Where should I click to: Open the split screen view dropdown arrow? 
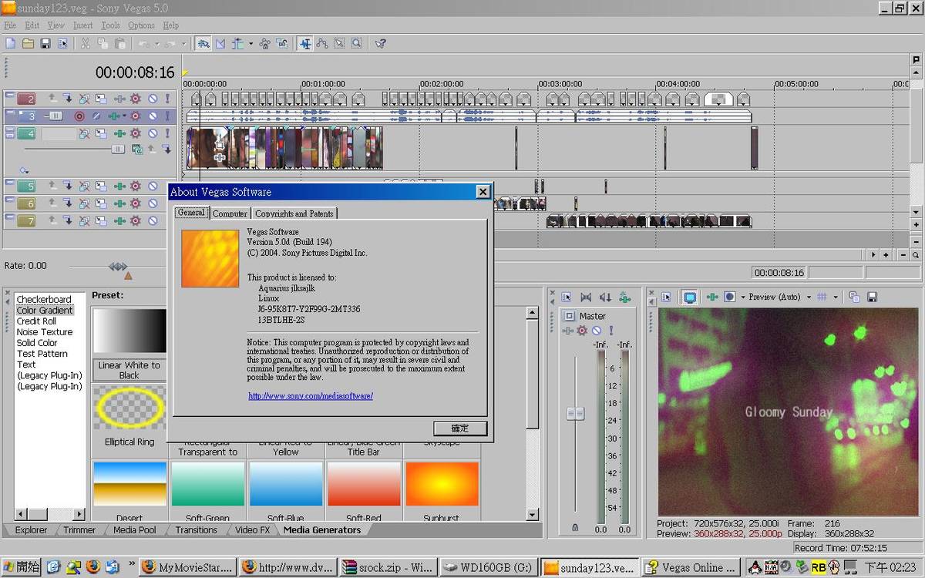pyautogui.click(x=742, y=297)
